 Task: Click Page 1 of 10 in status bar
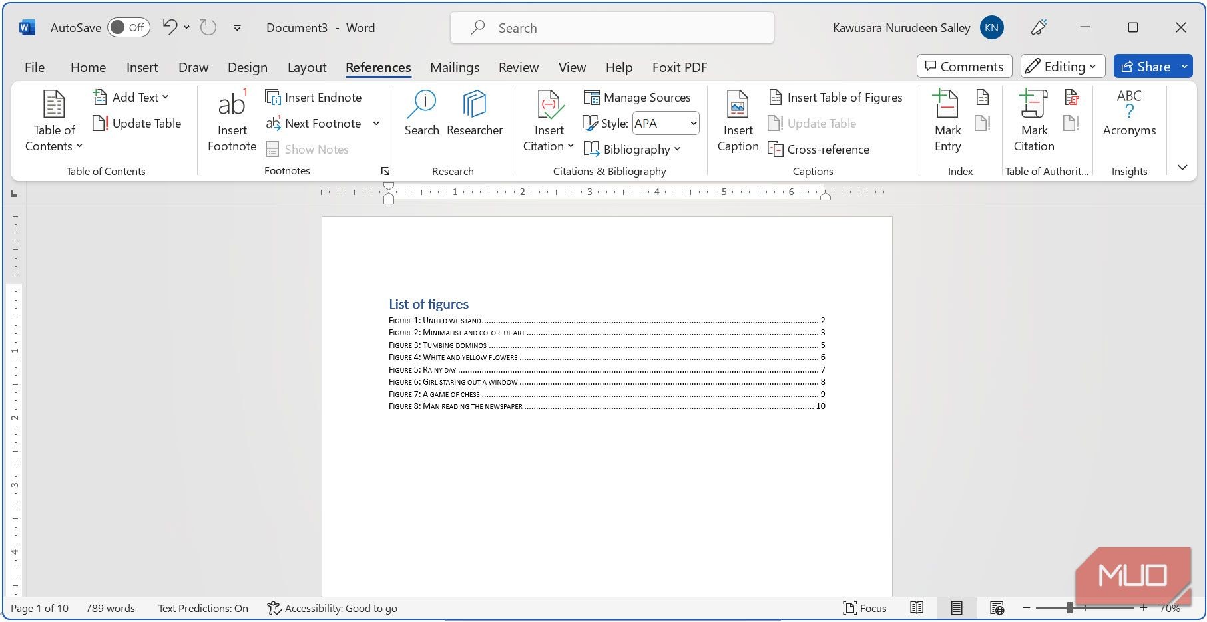tap(39, 608)
